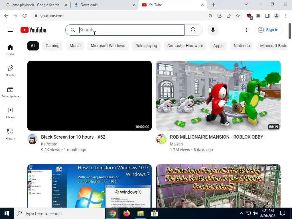Open the Black Screen for 10 hours title
292x219 pixels.
73,137
